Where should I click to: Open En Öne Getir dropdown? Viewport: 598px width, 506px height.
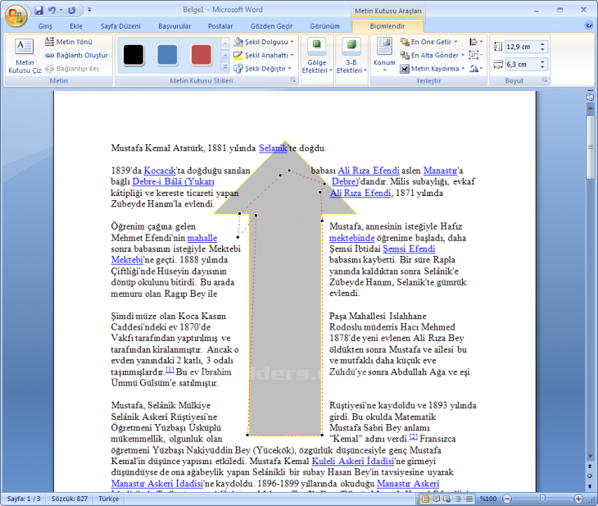(428, 42)
